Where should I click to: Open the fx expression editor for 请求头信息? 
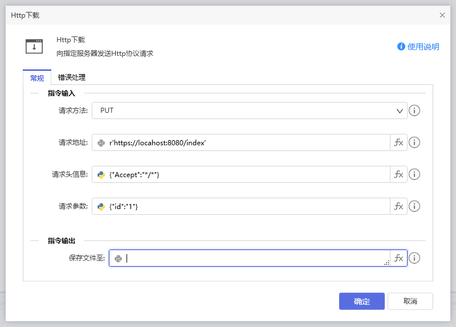[x=398, y=174]
